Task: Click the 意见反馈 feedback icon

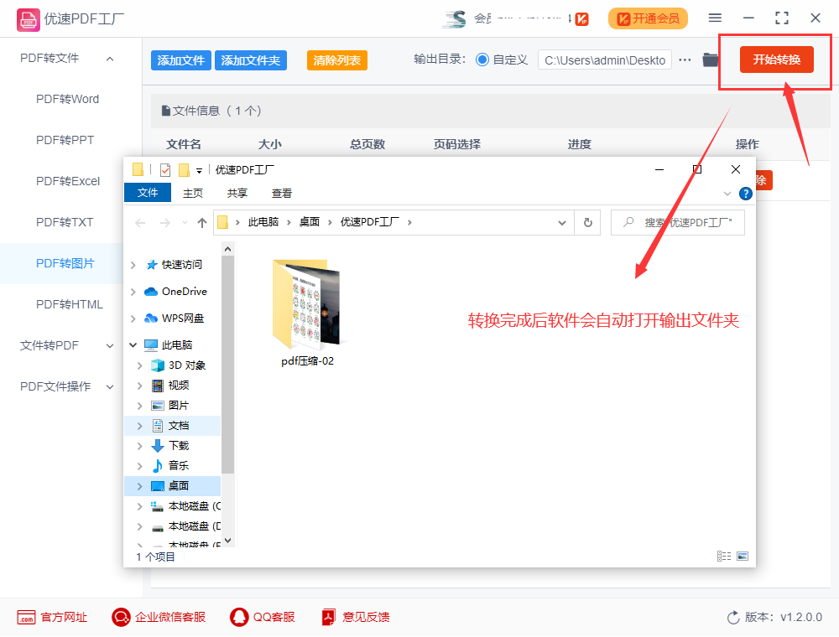Action: pos(328,617)
